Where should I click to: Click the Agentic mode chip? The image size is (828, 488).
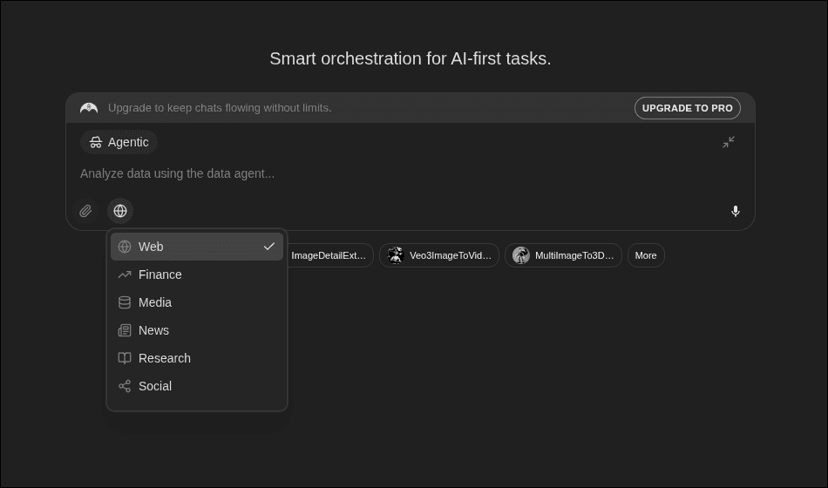tap(119, 142)
